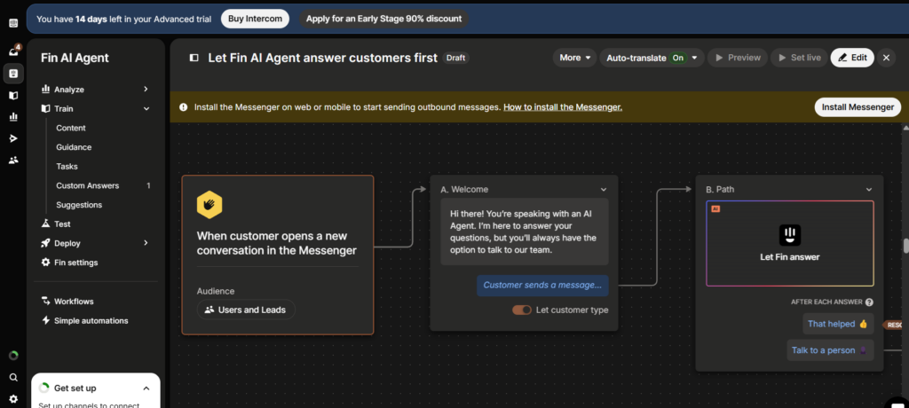
Task: Toggle the Let customer type switch
Action: 522,310
